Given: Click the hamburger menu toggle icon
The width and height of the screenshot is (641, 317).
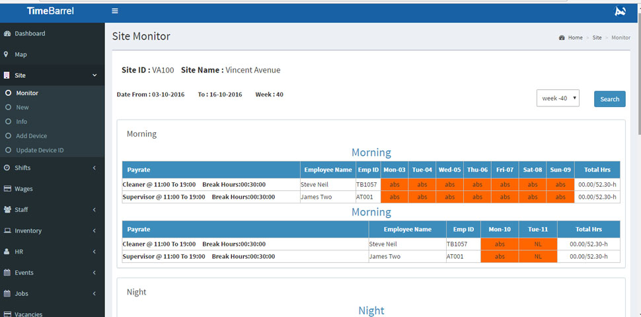Looking at the screenshot, I should coord(115,11).
